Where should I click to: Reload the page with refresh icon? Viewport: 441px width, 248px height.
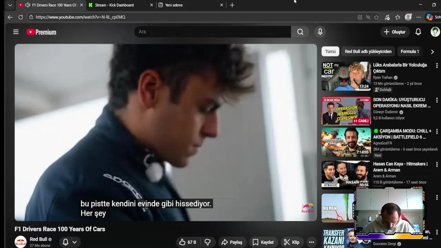[x=21, y=17]
